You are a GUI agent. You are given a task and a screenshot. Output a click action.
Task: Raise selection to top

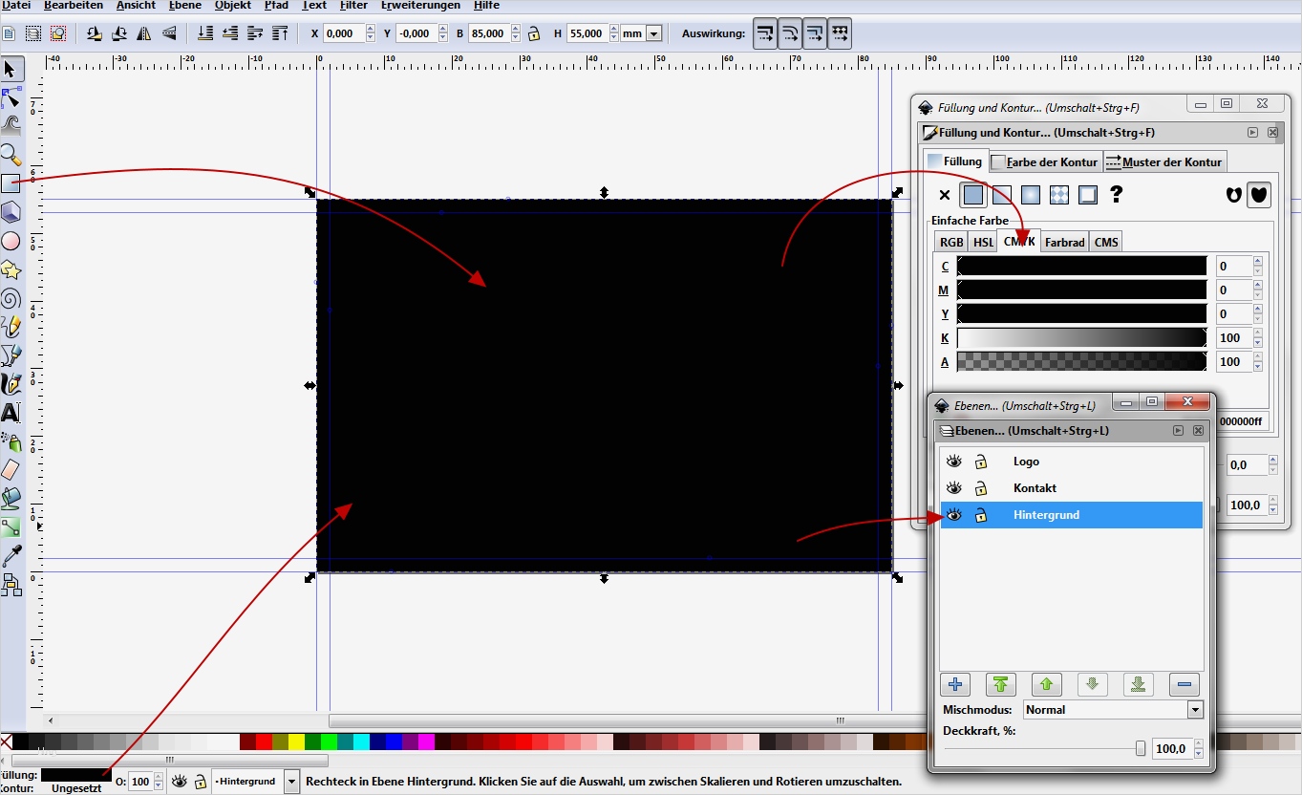tap(280, 33)
